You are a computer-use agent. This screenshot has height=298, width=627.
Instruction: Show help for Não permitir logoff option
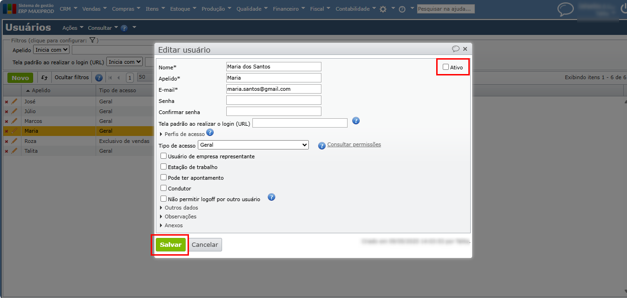click(272, 197)
